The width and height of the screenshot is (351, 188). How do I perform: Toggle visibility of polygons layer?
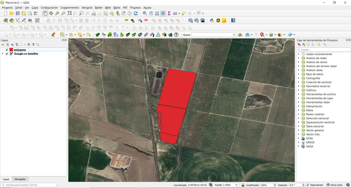[x=7, y=50]
